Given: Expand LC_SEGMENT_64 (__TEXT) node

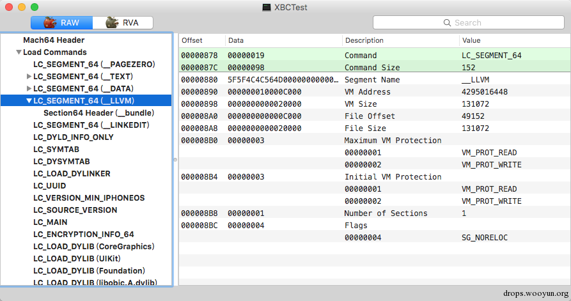Looking at the screenshot, I should click(x=29, y=77).
